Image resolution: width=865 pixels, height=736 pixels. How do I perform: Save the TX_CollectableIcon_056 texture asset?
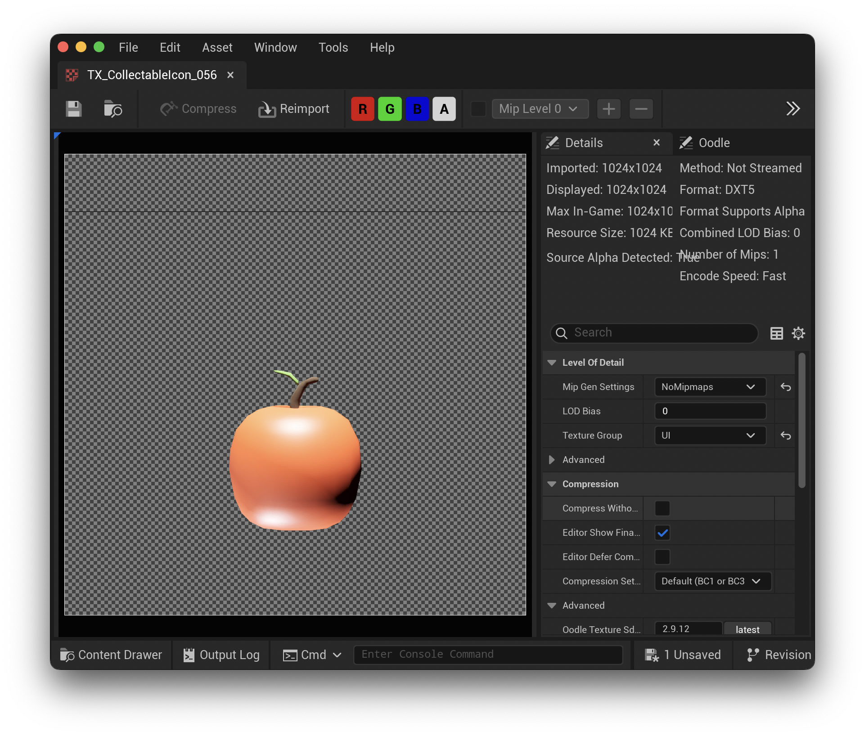click(73, 108)
